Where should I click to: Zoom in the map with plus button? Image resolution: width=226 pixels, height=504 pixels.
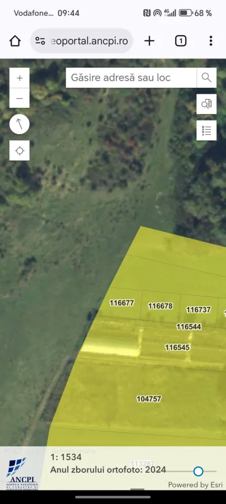(x=19, y=78)
